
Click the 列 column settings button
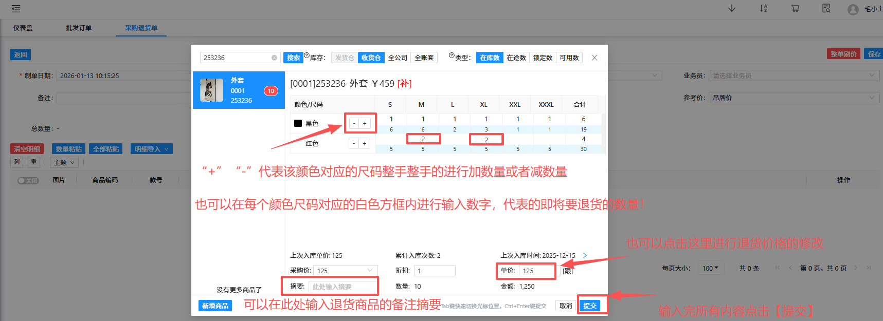click(x=16, y=162)
